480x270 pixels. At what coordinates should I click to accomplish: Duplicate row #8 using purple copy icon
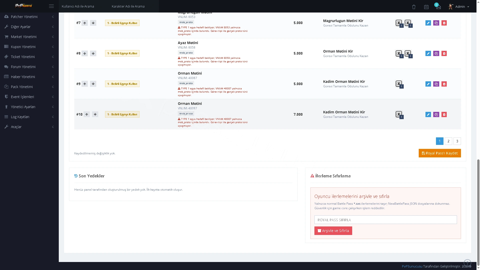tap(436, 54)
